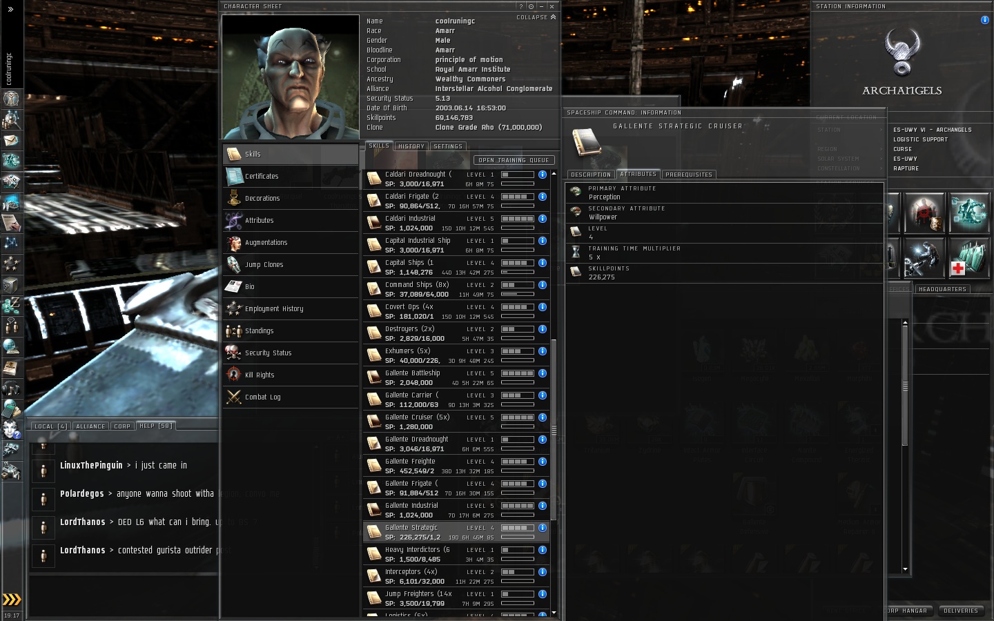Open the Prerequisites tab in skill info
Image resolution: width=994 pixels, height=621 pixels.
coord(689,175)
